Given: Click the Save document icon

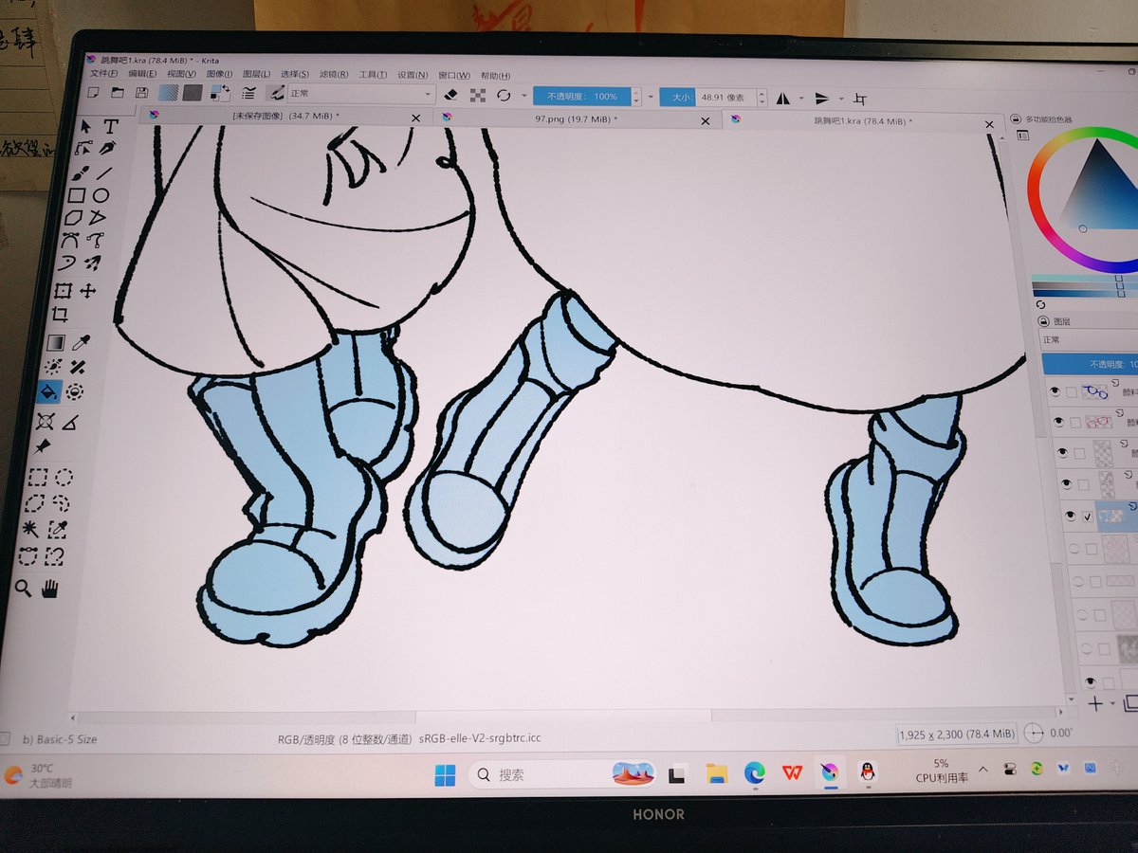Looking at the screenshot, I should point(141,94).
